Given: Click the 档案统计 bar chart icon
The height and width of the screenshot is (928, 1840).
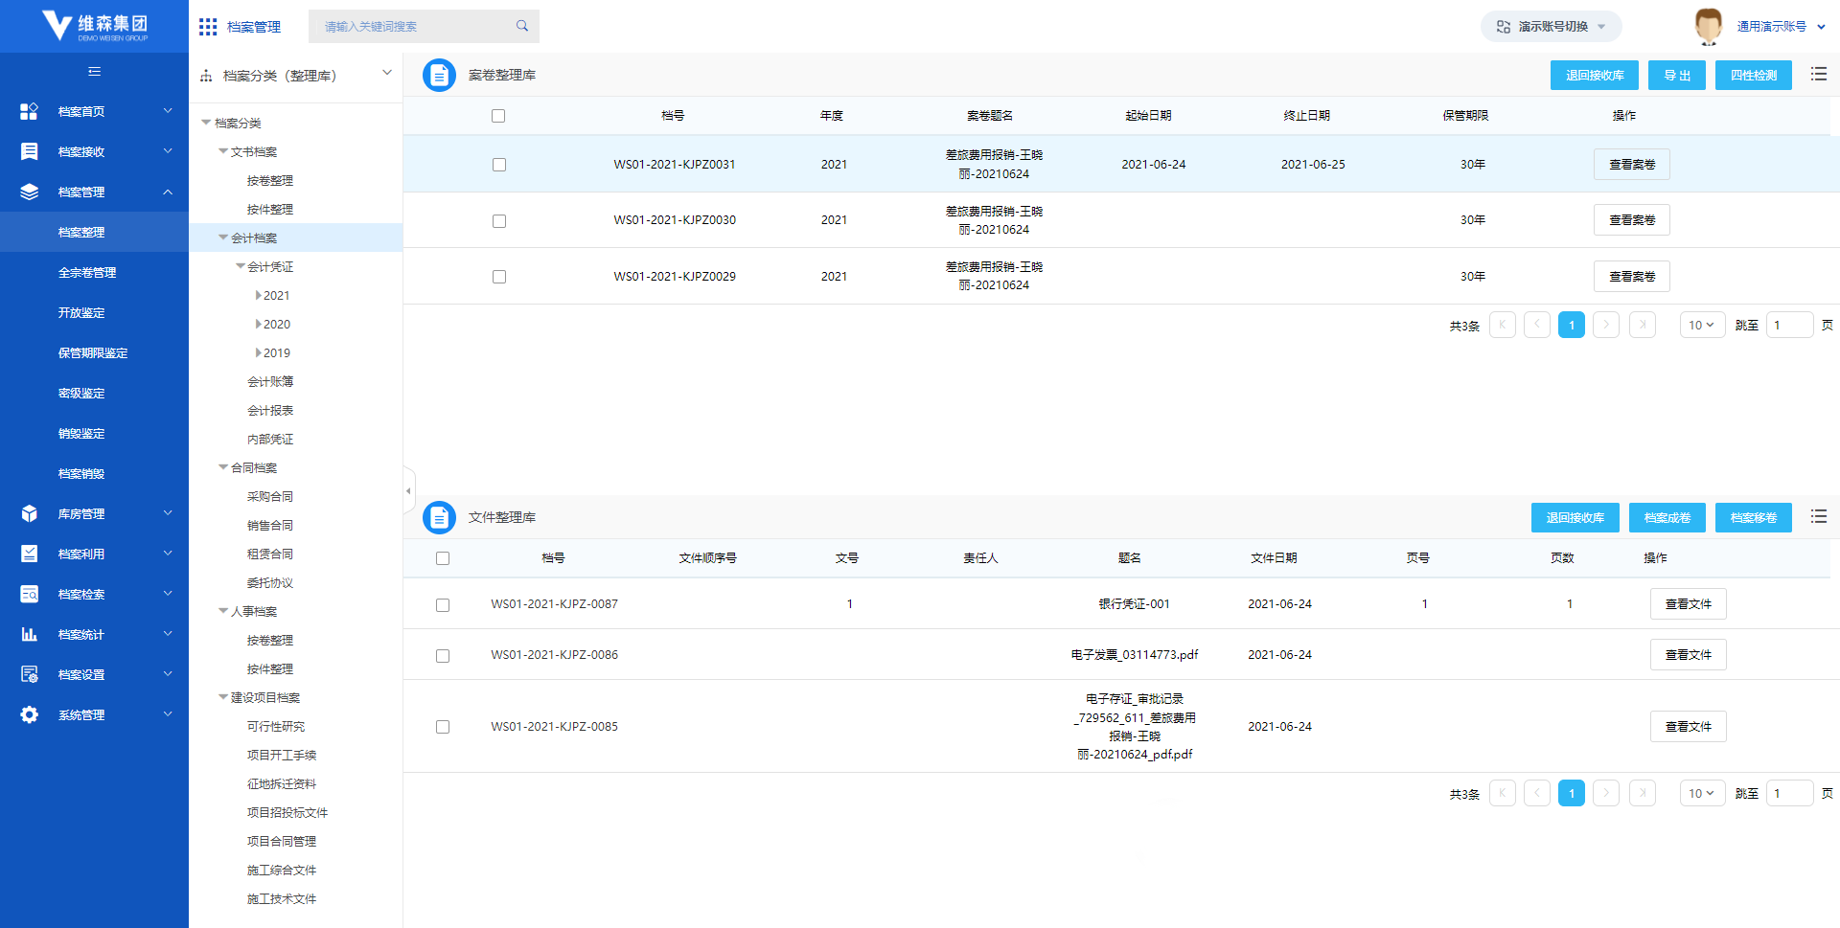Looking at the screenshot, I should pos(30,635).
